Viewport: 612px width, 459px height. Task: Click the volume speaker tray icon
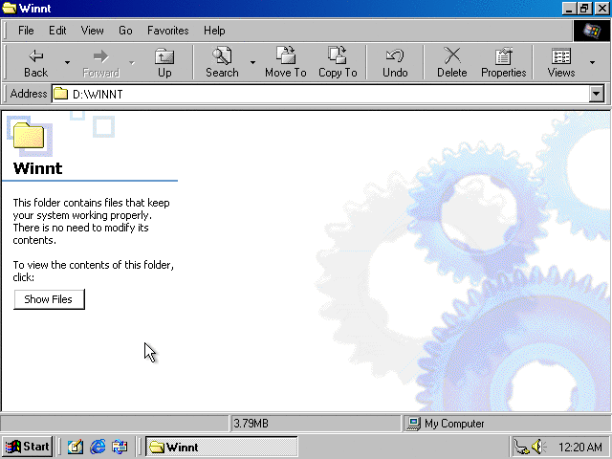point(539,447)
